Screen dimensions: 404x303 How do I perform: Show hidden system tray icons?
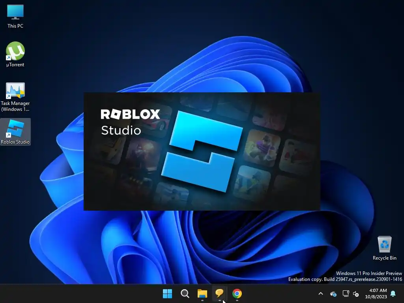coord(321,294)
